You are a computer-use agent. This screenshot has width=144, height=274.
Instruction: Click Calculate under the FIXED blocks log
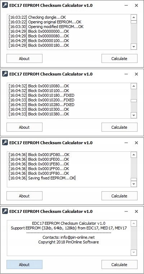tap(119, 127)
